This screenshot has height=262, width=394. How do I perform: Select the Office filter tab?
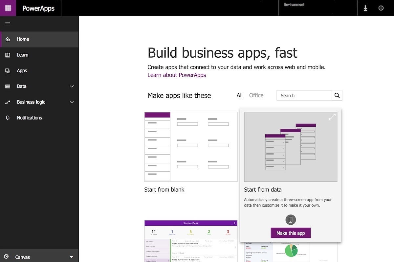point(256,95)
